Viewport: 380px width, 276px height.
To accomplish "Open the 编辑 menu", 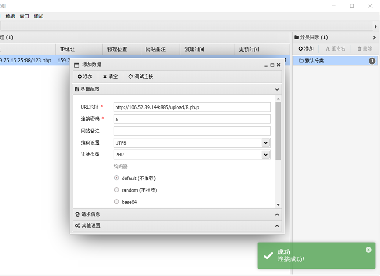I will [x=10, y=16].
